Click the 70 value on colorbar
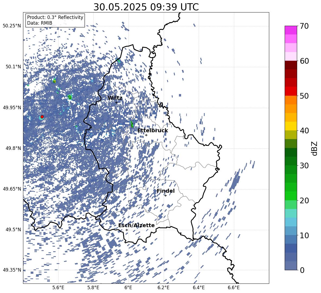The height and width of the screenshot is (293, 321). click(x=304, y=26)
